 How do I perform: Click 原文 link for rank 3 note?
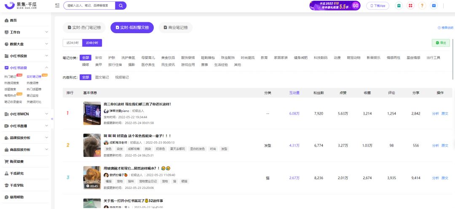(x=444, y=178)
